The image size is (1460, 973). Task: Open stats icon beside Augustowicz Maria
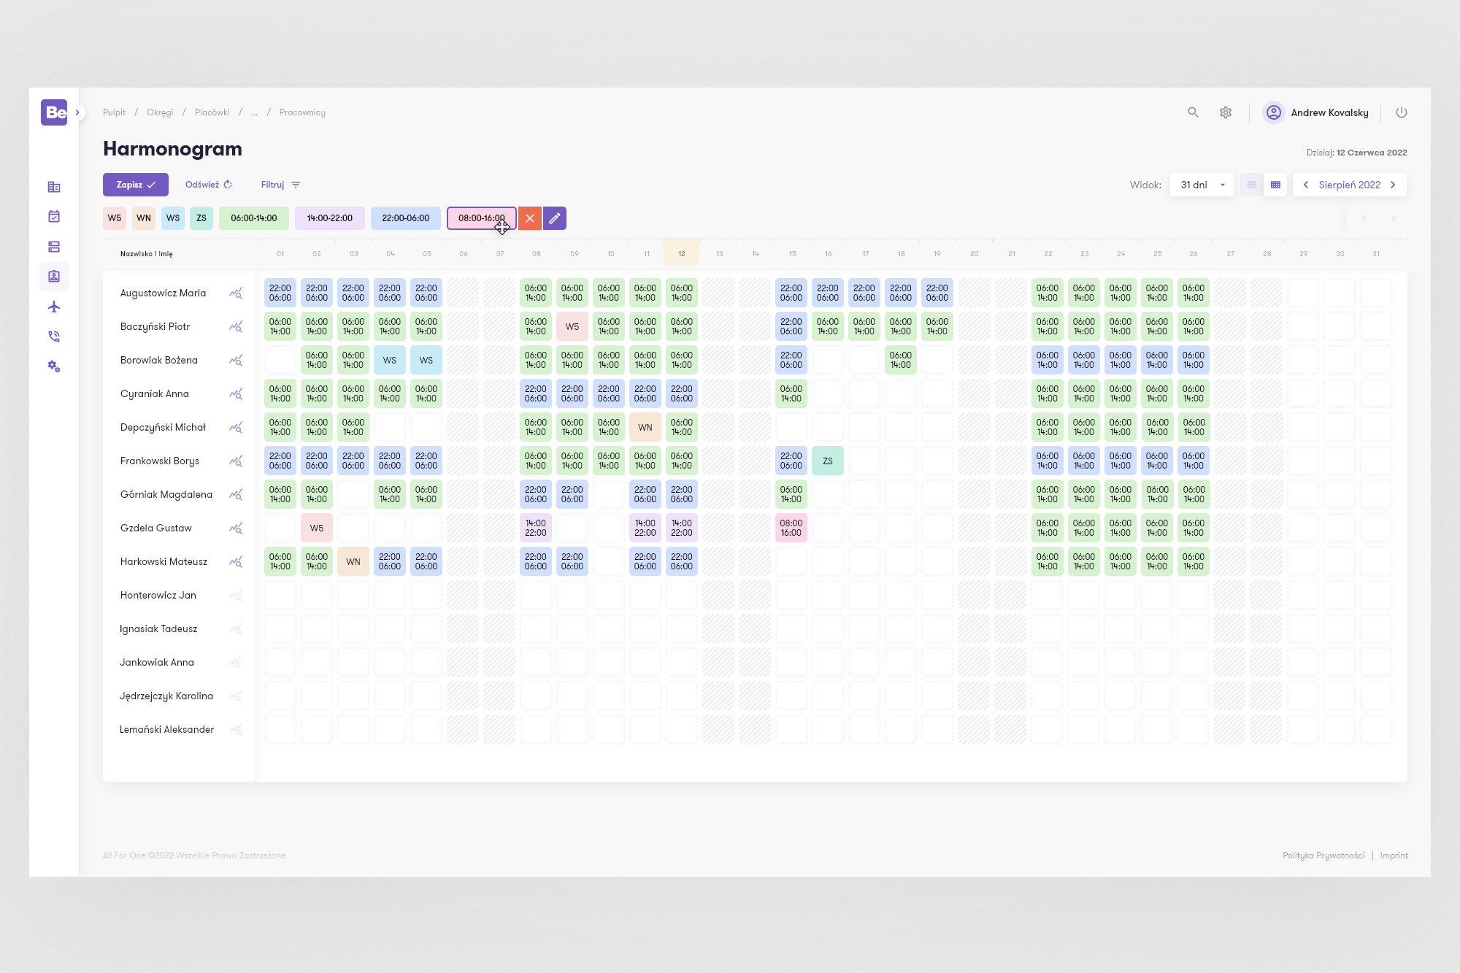click(235, 293)
